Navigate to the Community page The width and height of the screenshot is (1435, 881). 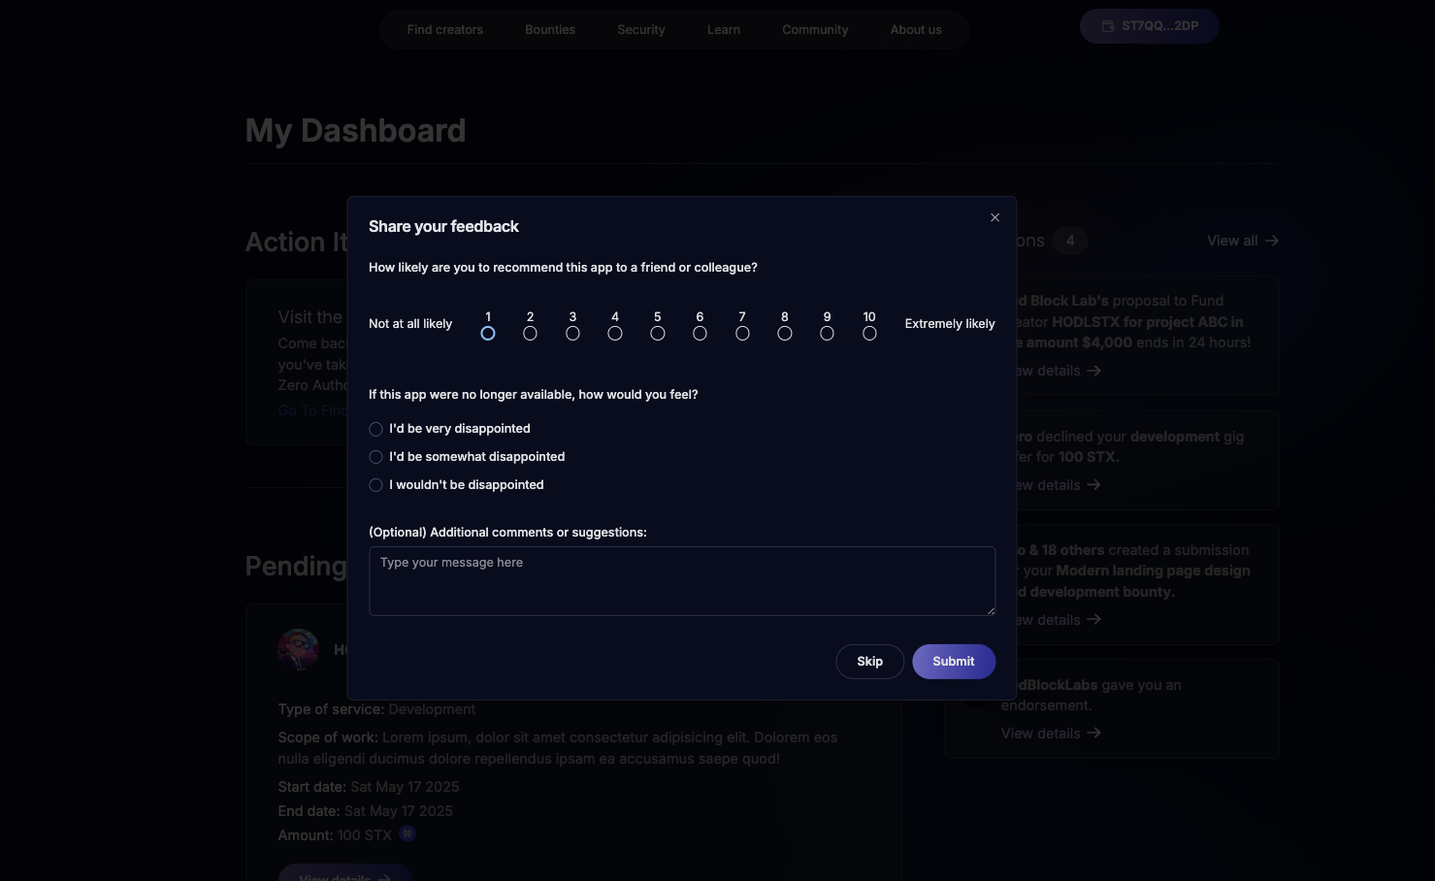[x=815, y=30]
